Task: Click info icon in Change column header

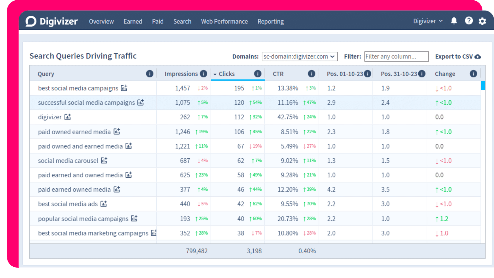Action: [x=473, y=74]
